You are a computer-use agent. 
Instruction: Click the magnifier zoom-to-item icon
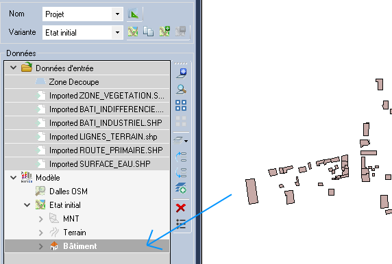point(181,89)
